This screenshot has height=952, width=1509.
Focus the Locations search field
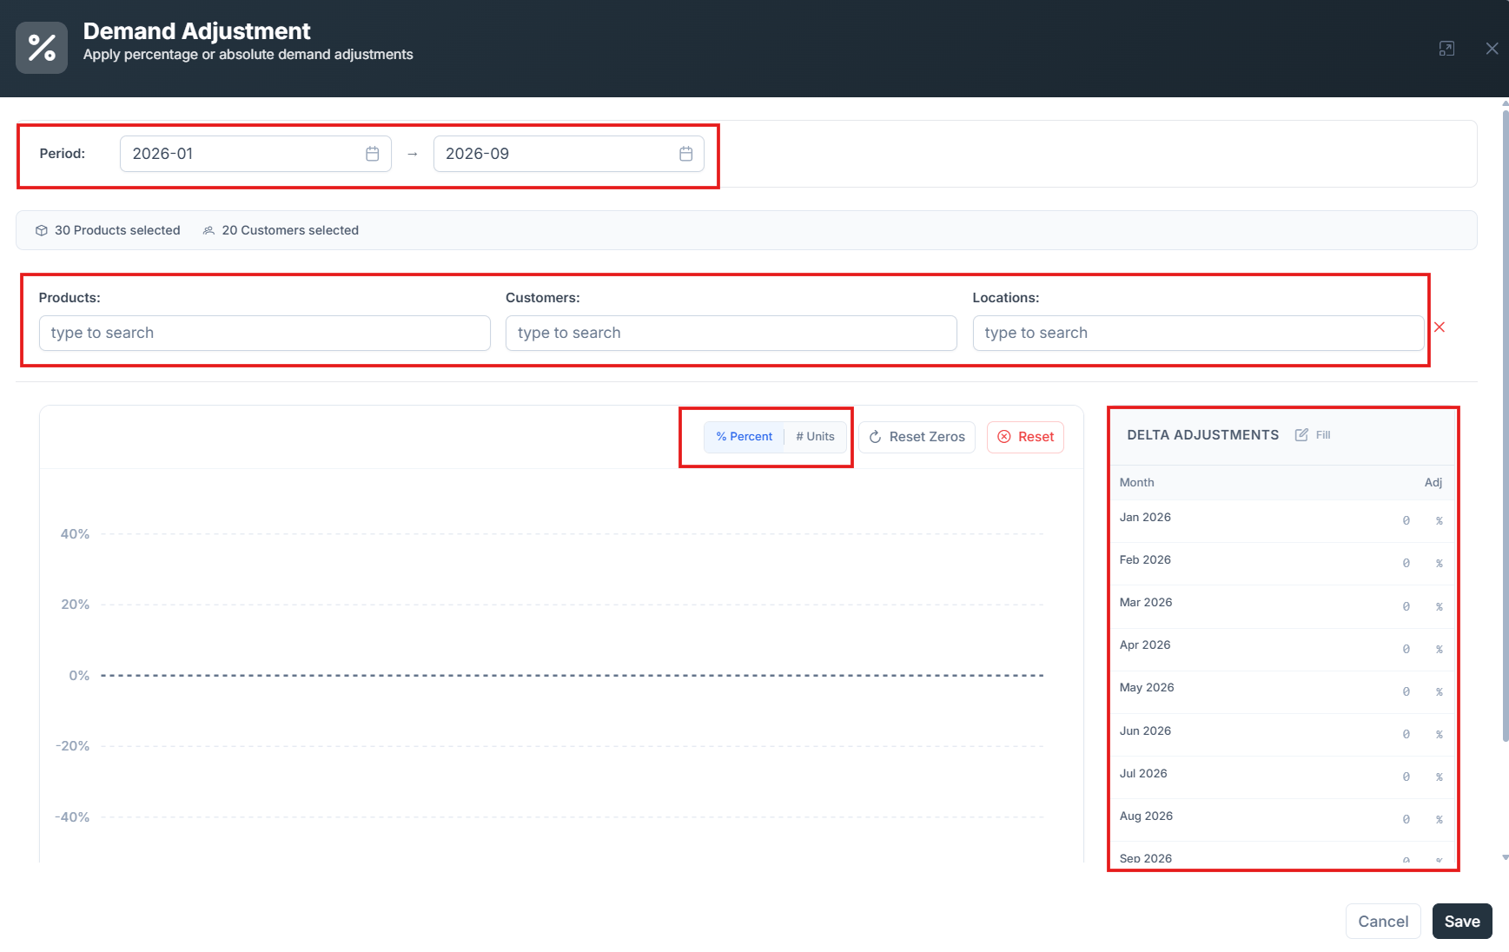click(1198, 333)
